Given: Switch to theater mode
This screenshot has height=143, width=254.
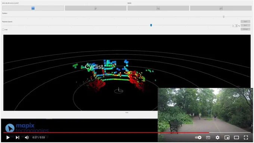Looking at the screenshot, I should point(236,137).
